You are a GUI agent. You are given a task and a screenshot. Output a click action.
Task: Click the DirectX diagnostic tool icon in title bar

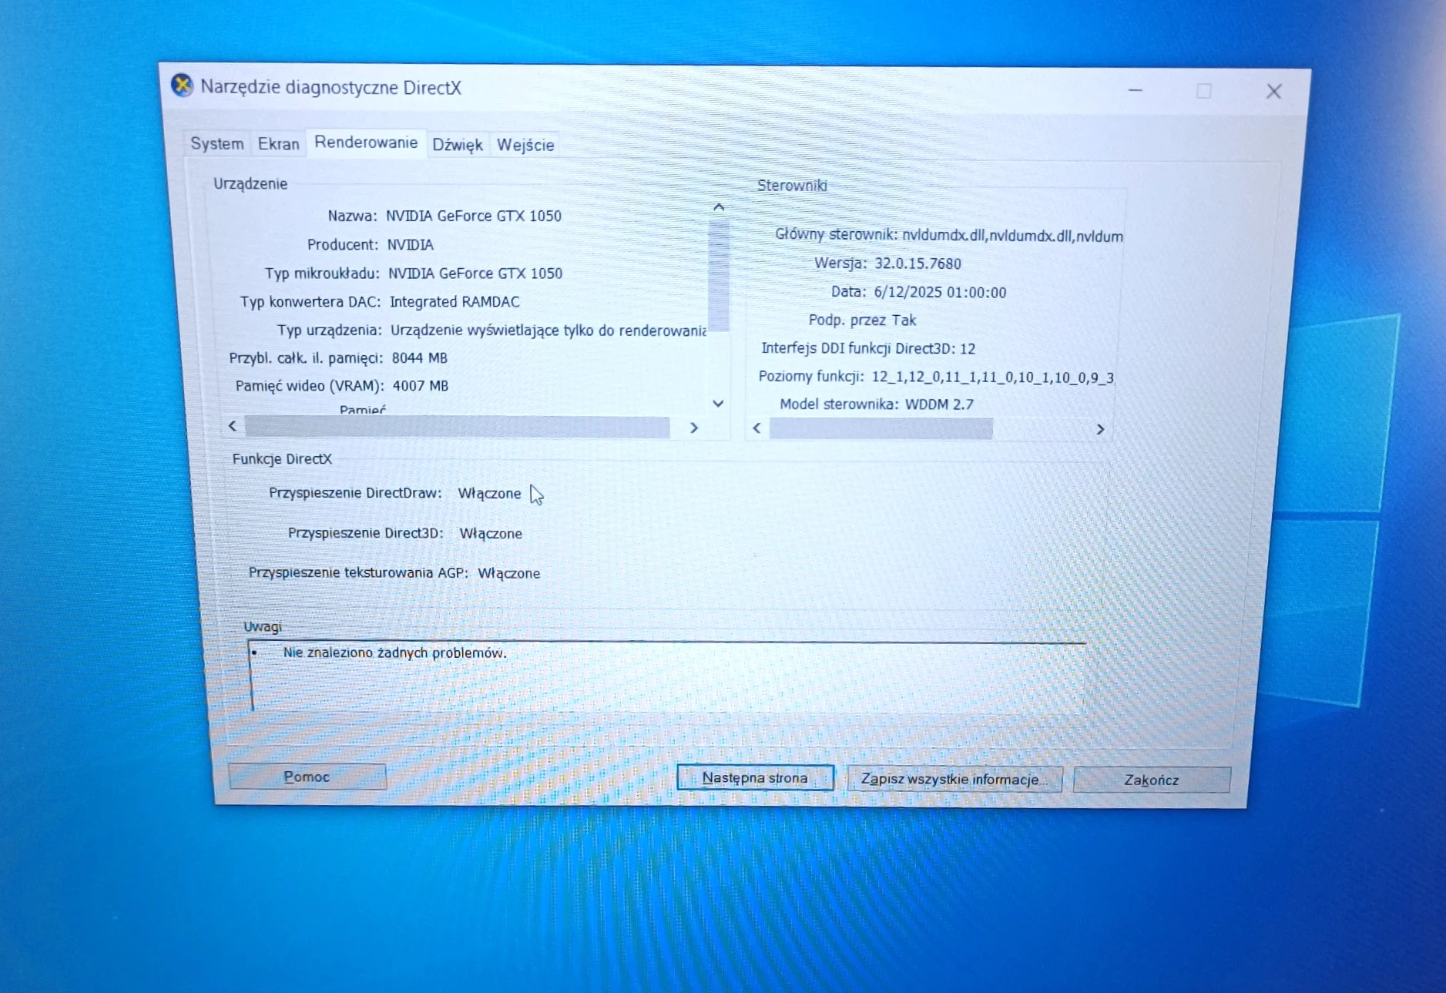coord(183,86)
